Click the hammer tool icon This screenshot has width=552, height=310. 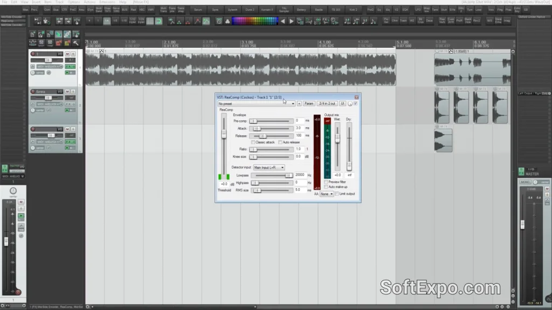click(x=76, y=43)
